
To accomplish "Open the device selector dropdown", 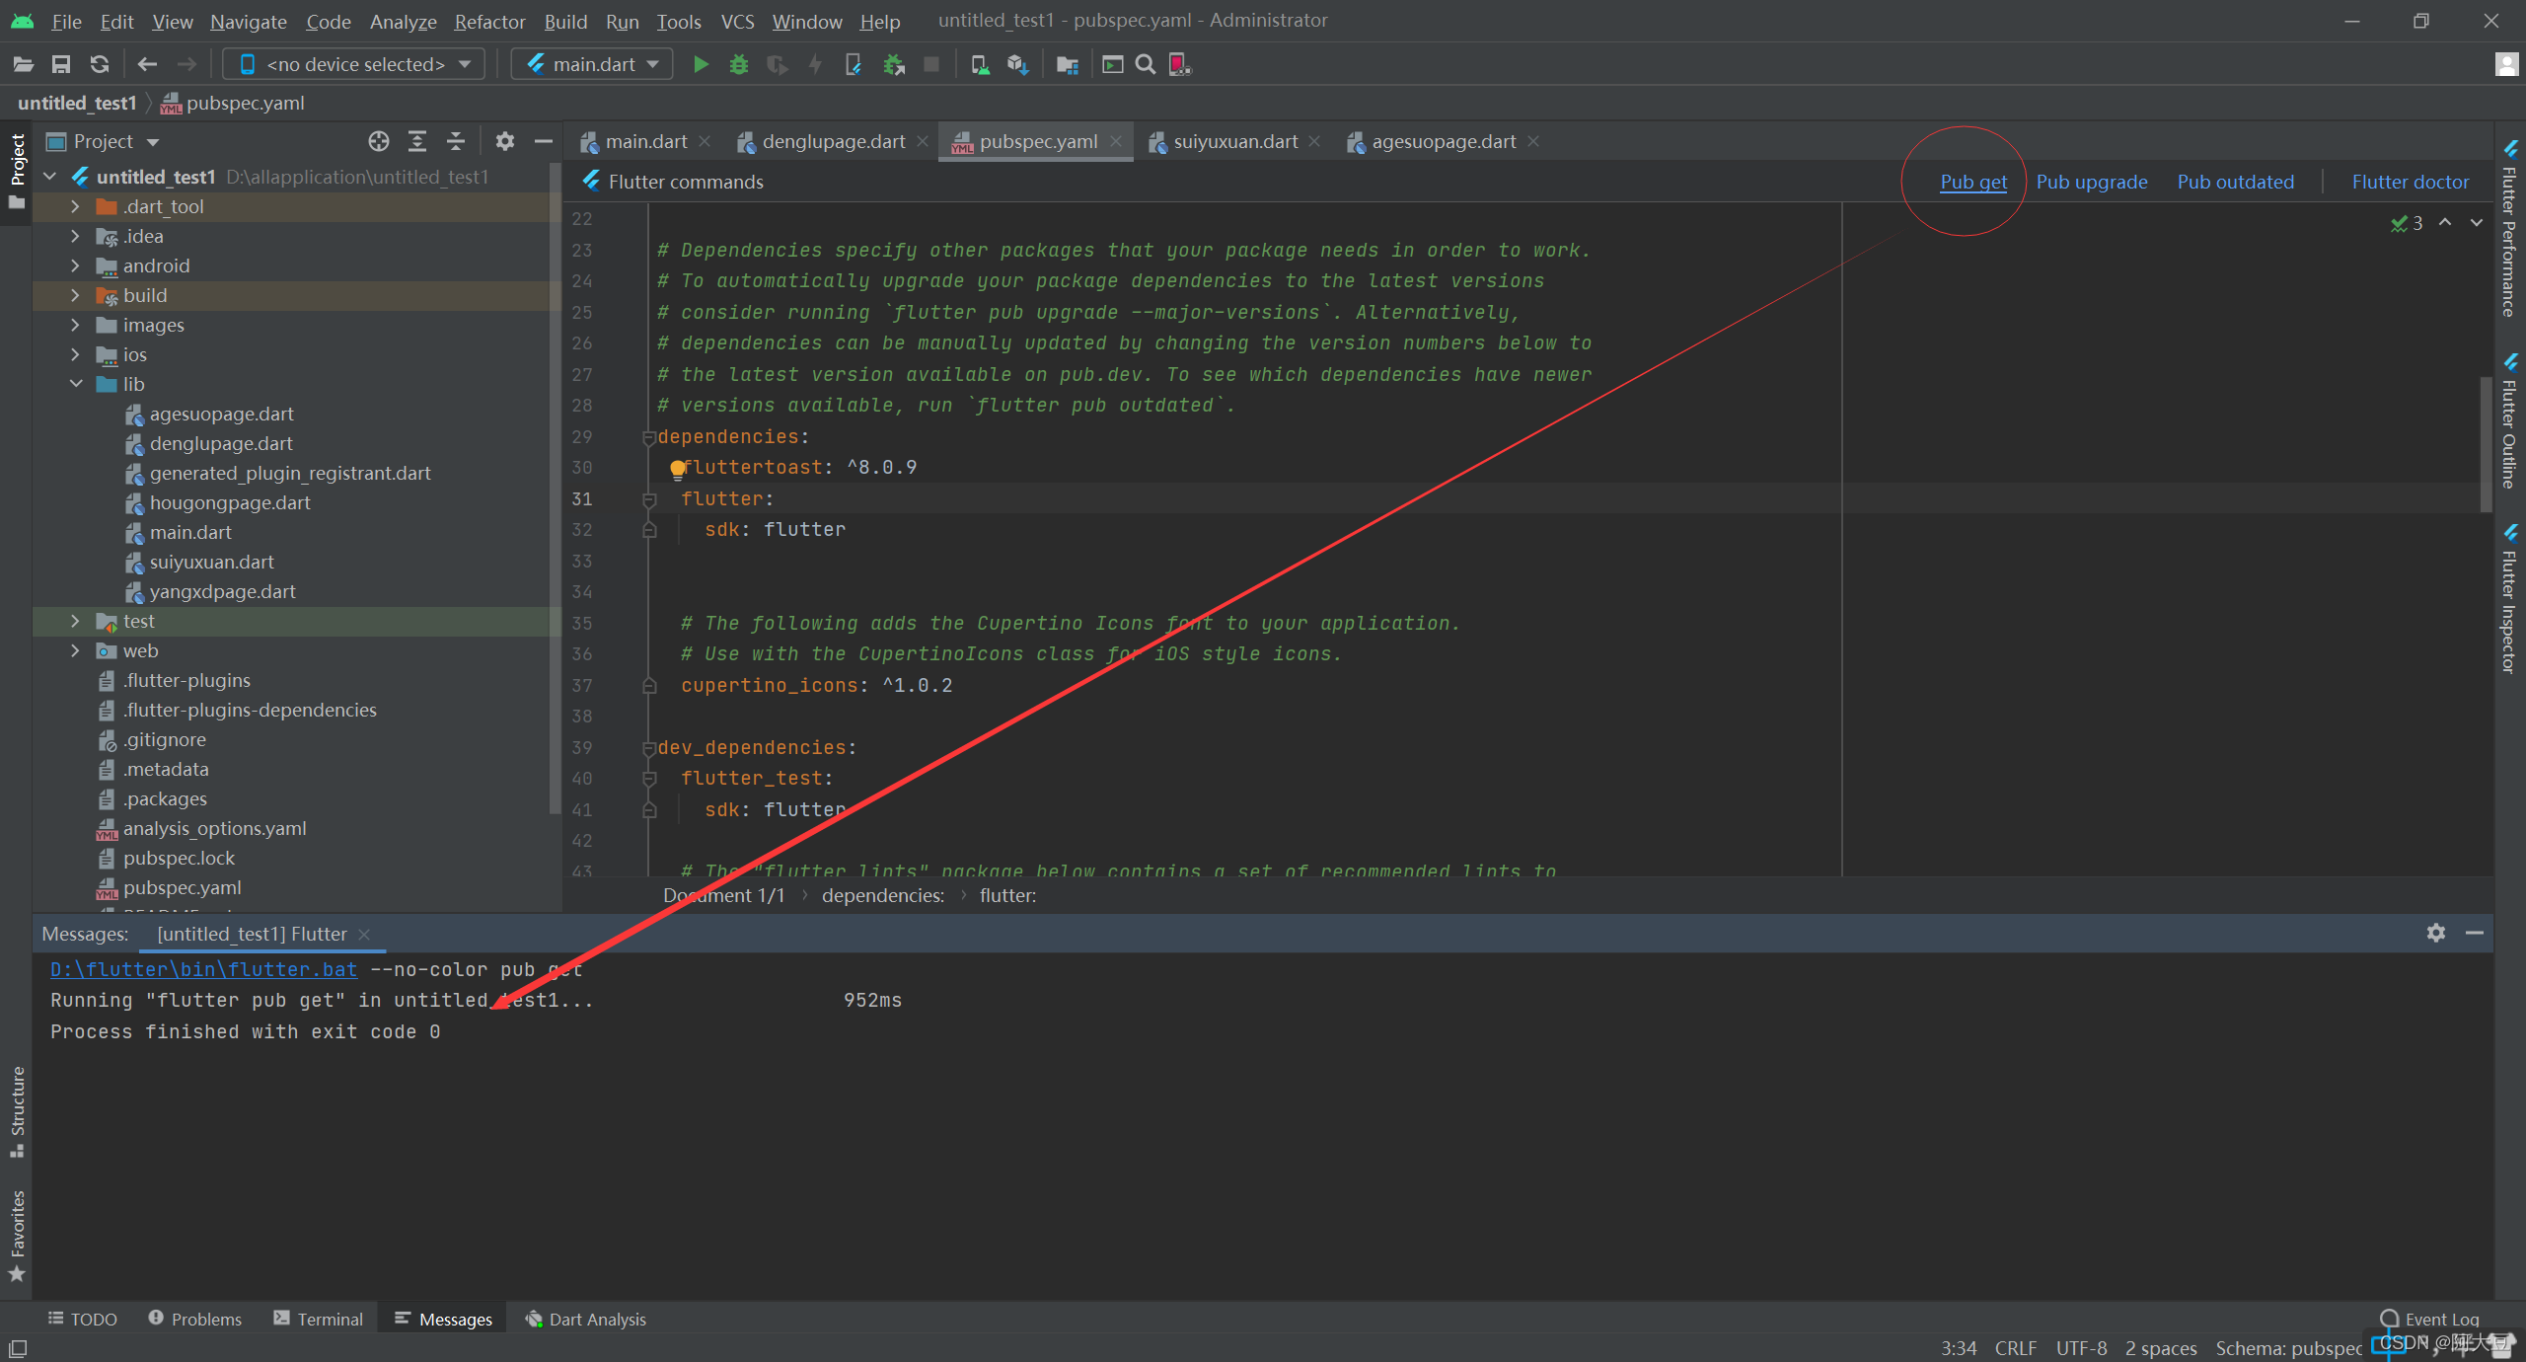I will tap(354, 64).
